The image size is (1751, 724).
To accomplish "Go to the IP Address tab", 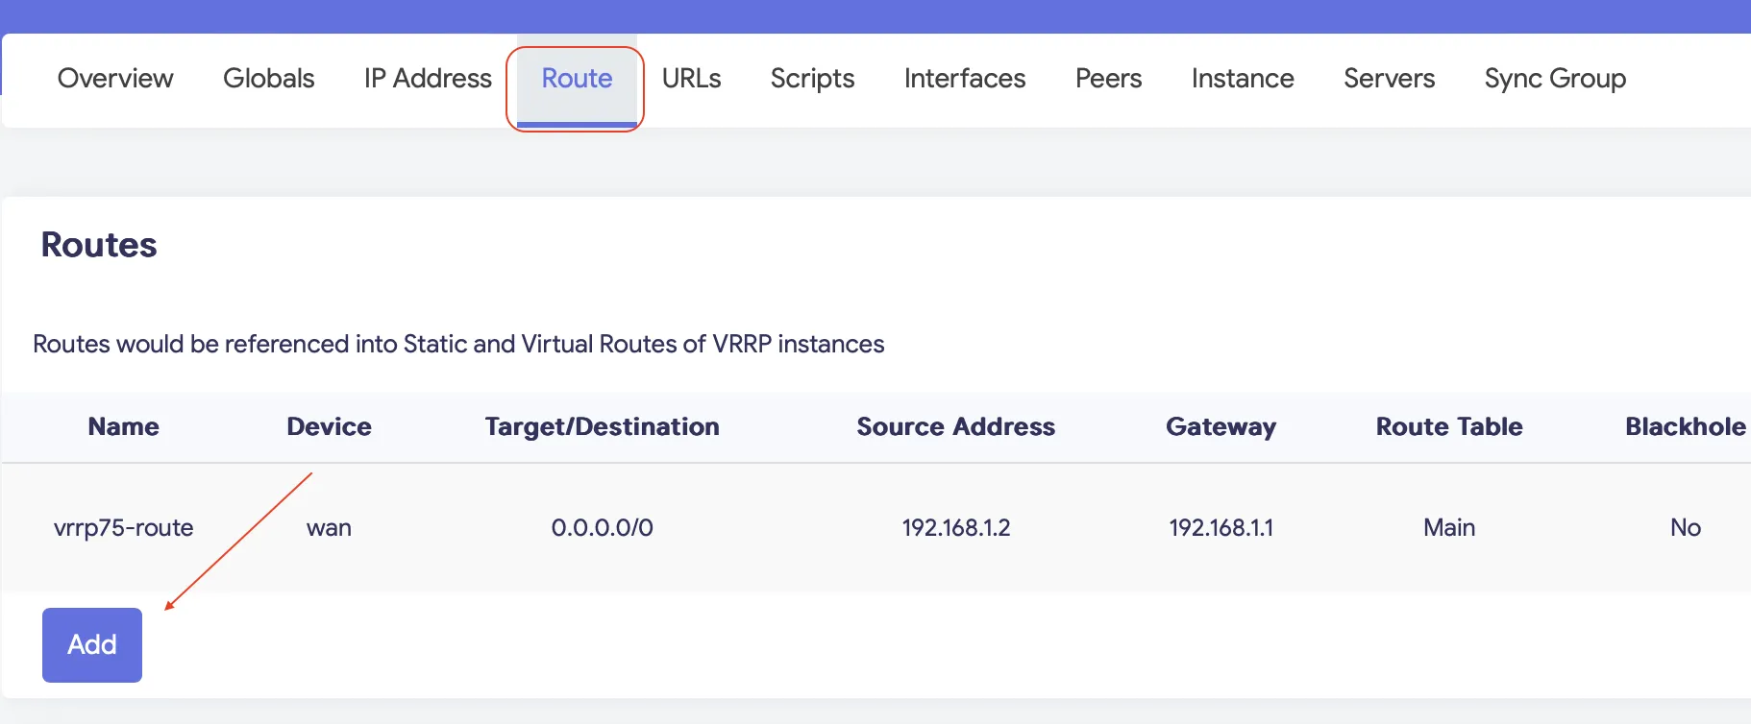I will [428, 79].
